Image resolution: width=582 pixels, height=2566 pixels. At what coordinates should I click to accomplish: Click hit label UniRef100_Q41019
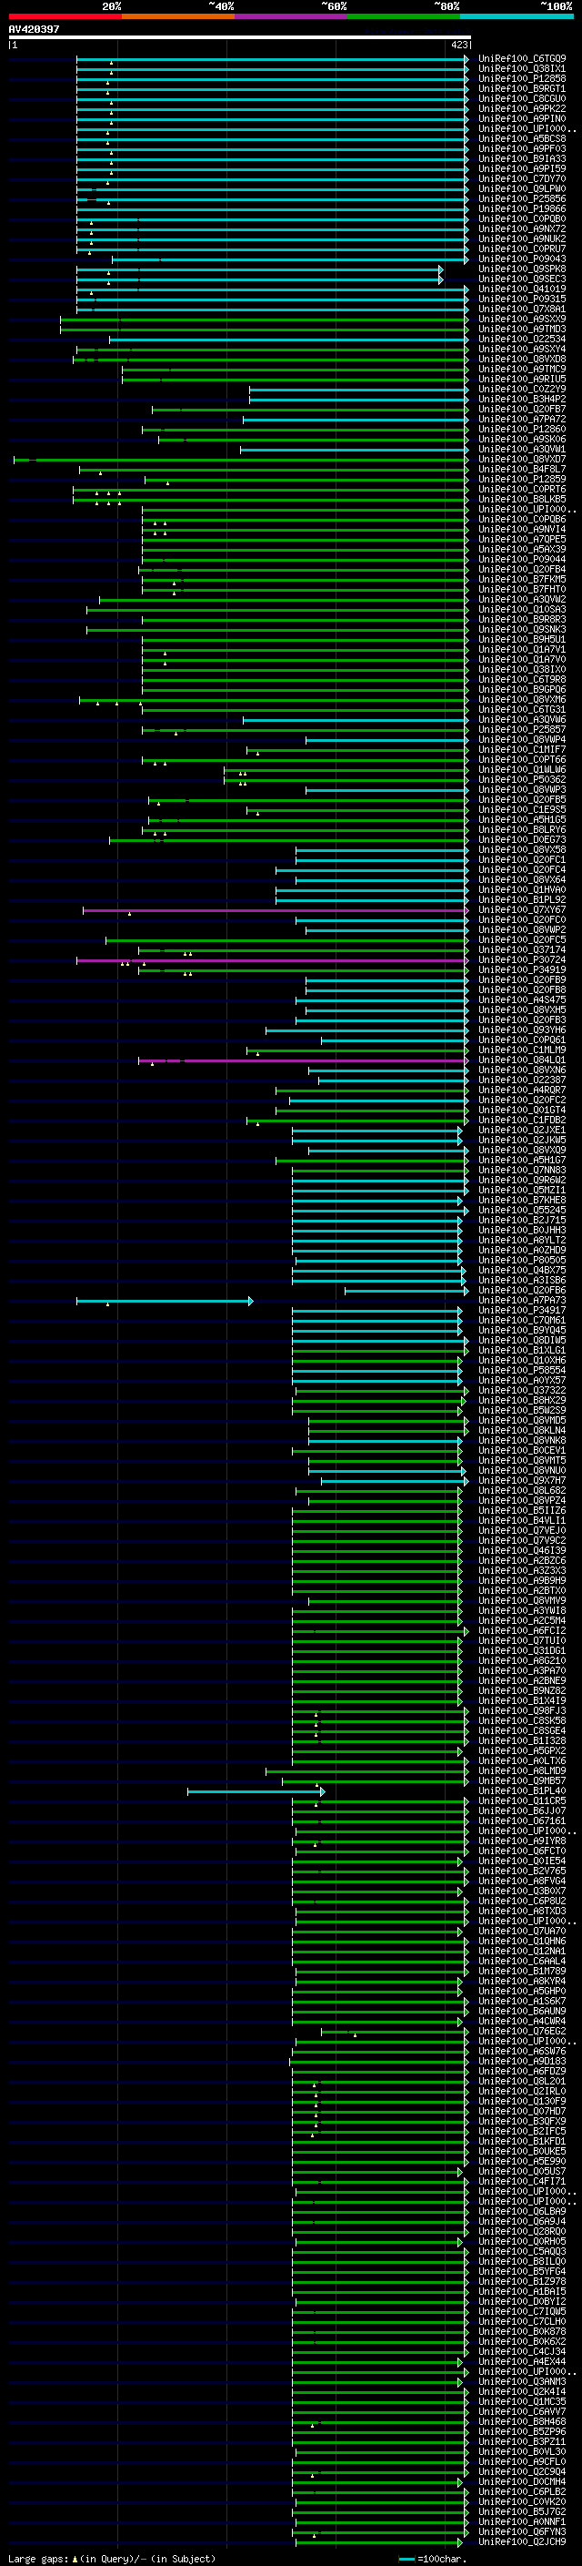click(522, 289)
